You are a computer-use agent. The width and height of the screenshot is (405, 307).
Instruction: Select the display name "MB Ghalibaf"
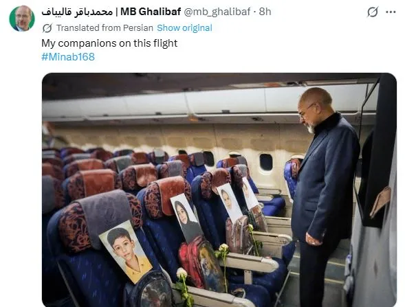click(151, 12)
